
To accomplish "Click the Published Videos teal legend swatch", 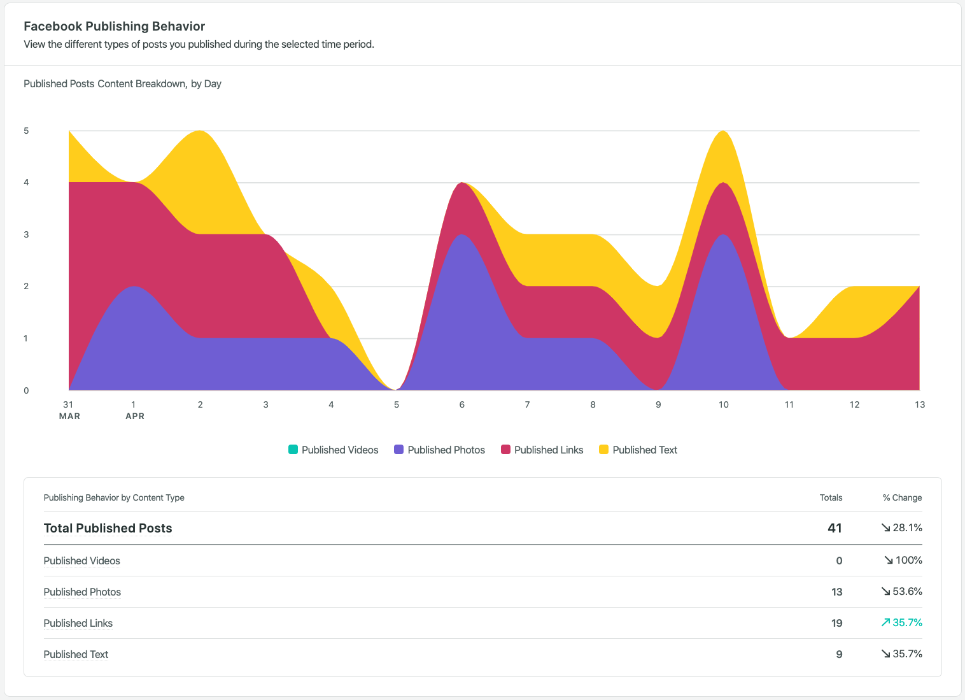I will (x=293, y=450).
